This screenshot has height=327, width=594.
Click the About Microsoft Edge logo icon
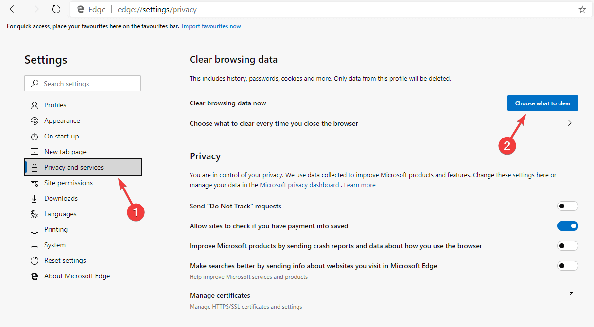click(x=35, y=276)
